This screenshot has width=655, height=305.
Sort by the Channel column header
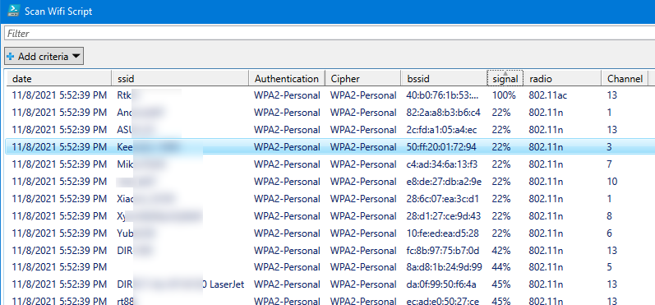pyautogui.click(x=625, y=79)
